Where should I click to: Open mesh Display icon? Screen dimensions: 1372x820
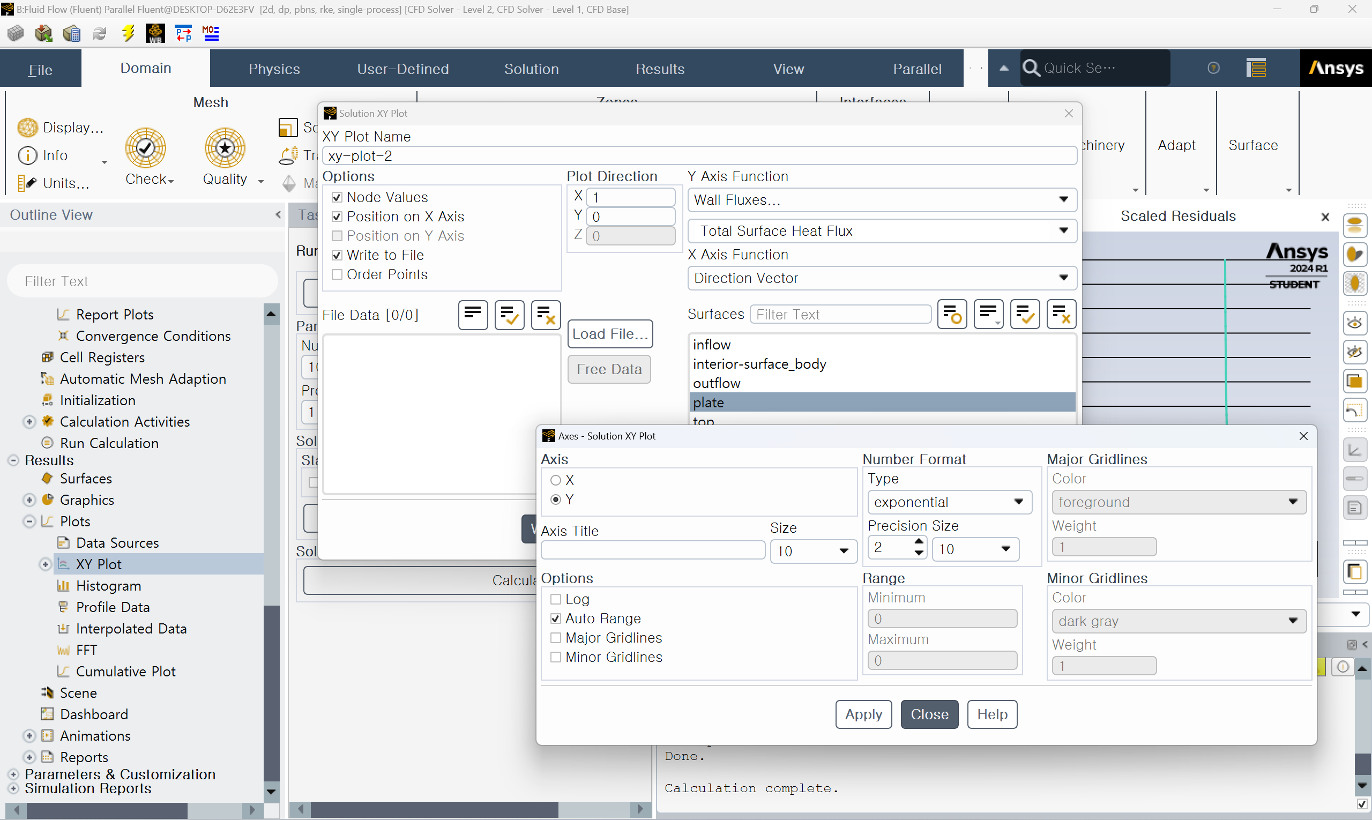pyautogui.click(x=28, y=128)
